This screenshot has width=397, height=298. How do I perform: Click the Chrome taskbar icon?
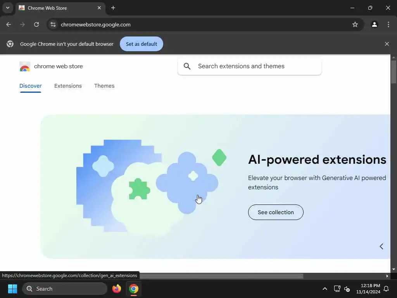(134, 289)
